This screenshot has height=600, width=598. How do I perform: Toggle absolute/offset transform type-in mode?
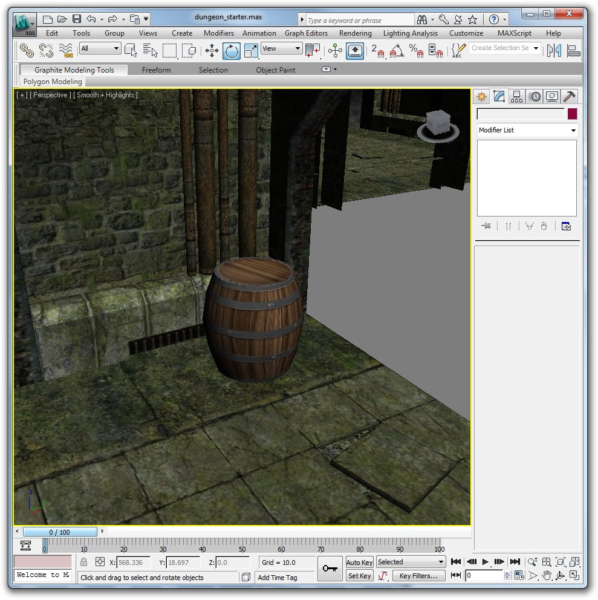[100, 562]
